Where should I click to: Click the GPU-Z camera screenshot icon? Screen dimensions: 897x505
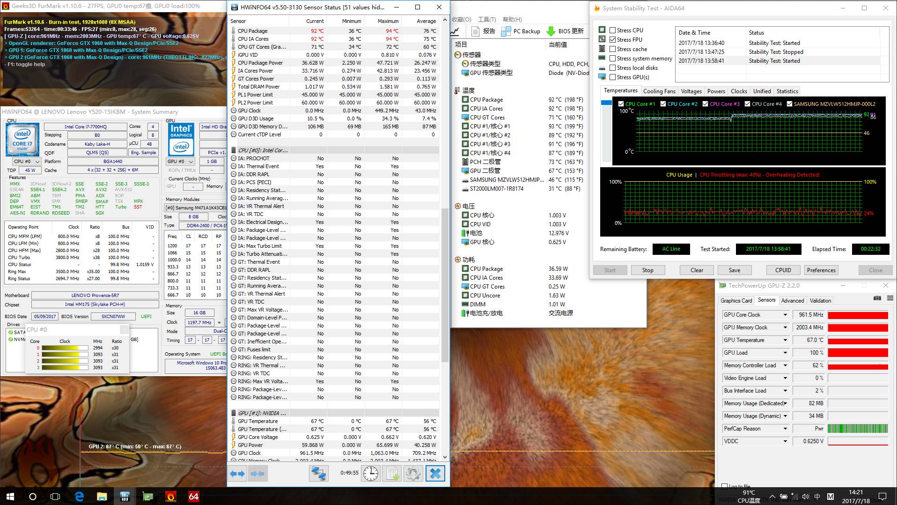877,298
